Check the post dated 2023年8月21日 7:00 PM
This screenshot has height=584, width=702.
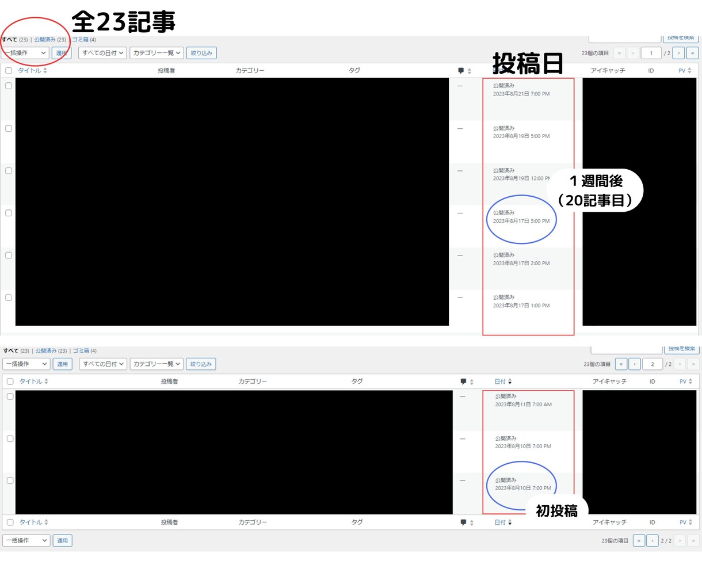(x=9, y=86)
